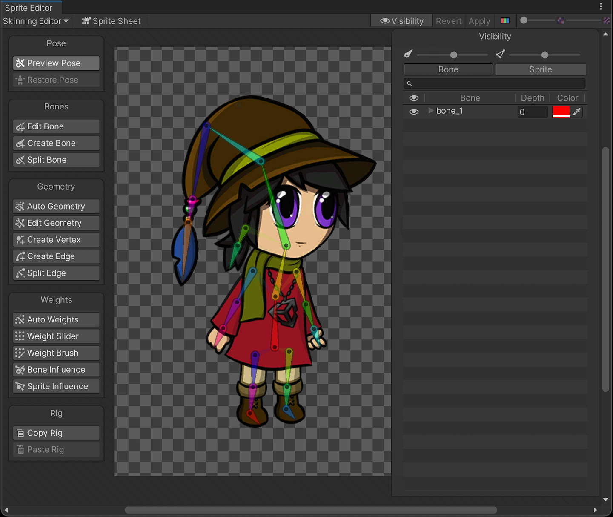613x517 pixels.
Task: Expand the bone_1 hierarchy arrow
Action: 431,111
